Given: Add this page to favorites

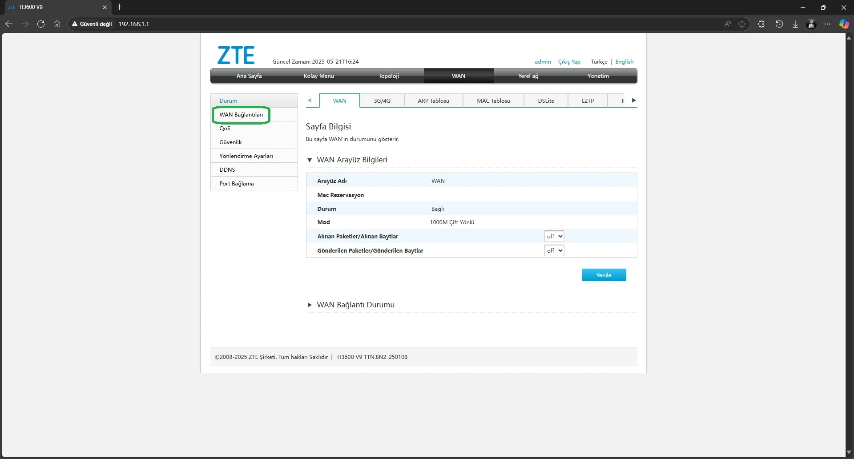Looking at the screenshot, I should click(742, 24).
